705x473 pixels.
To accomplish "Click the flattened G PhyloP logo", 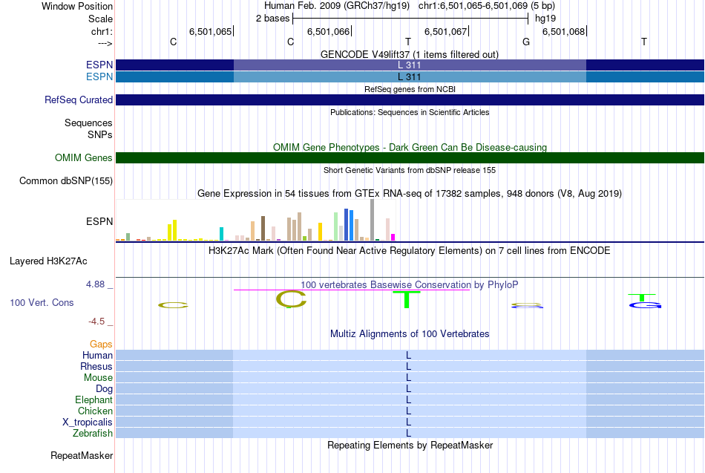I will click(527, 306).
